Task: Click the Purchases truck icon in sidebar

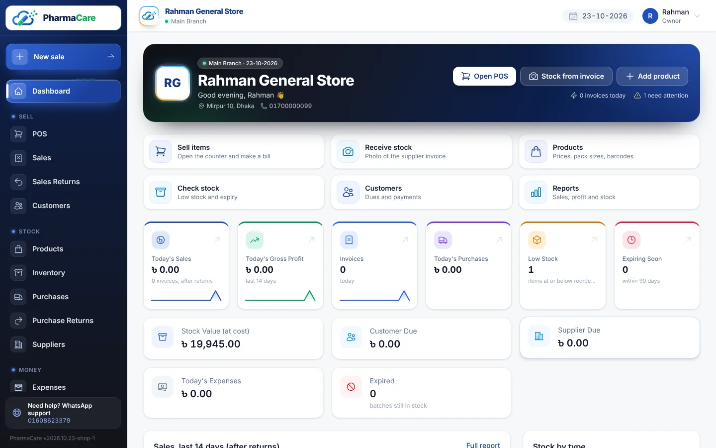Action: point(18,297)
